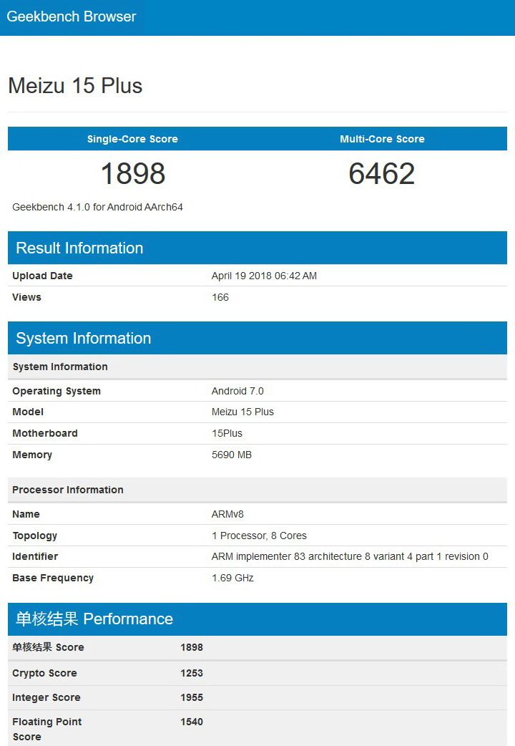Select the Model value Meizu 15 Plus
The image size is (515, 746).
(242, 412)
